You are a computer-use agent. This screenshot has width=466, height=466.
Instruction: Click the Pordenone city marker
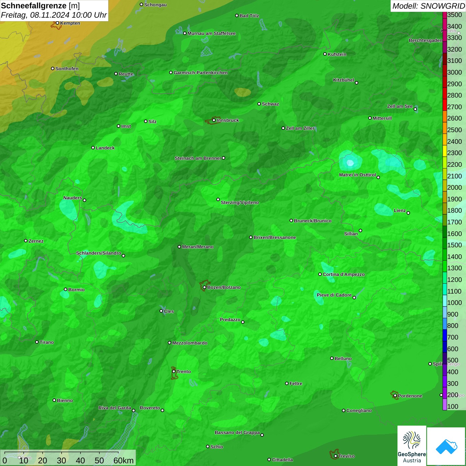coord(395,396)
